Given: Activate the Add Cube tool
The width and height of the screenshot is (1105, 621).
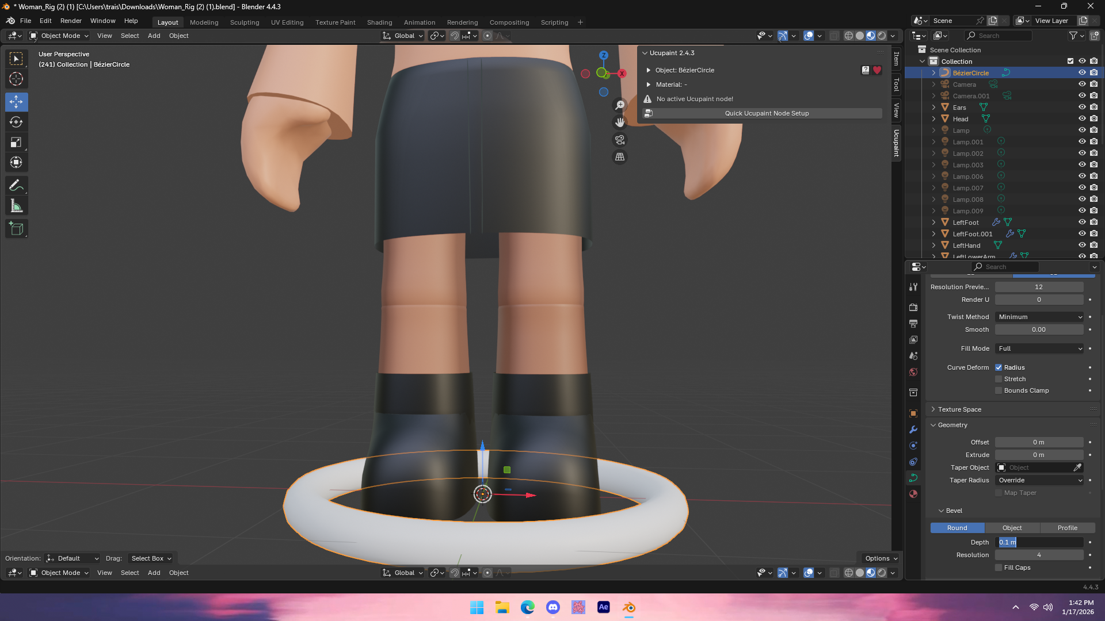Looking at the screenshot, I should click(16, 228).
